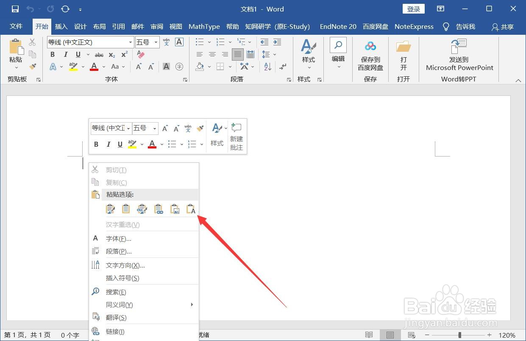Toggle character shading in ribbon
This screenshot has height=341, width=526.
(x=166, y=67)
